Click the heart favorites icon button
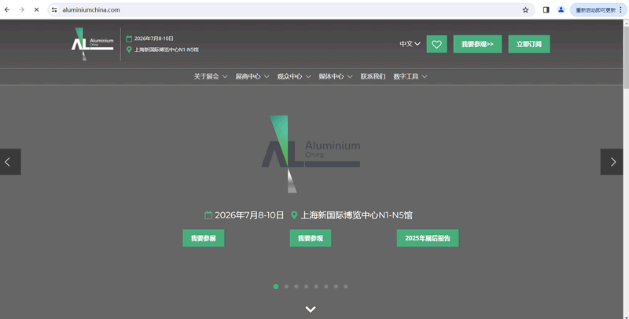The image size is (629, 319). [436, 44]
